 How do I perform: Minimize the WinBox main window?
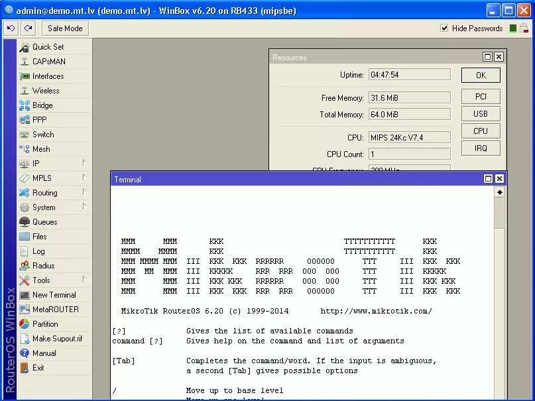click(493, 11)
